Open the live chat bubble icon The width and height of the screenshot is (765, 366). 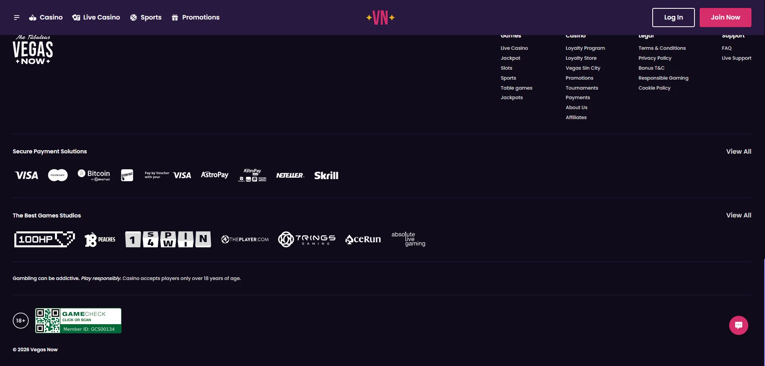pyautogui.click(x=738, y=325)
